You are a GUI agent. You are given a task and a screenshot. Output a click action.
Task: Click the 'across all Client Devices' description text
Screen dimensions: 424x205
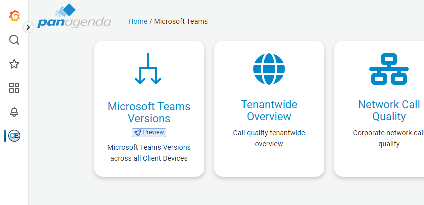click(x=149, y=158)
